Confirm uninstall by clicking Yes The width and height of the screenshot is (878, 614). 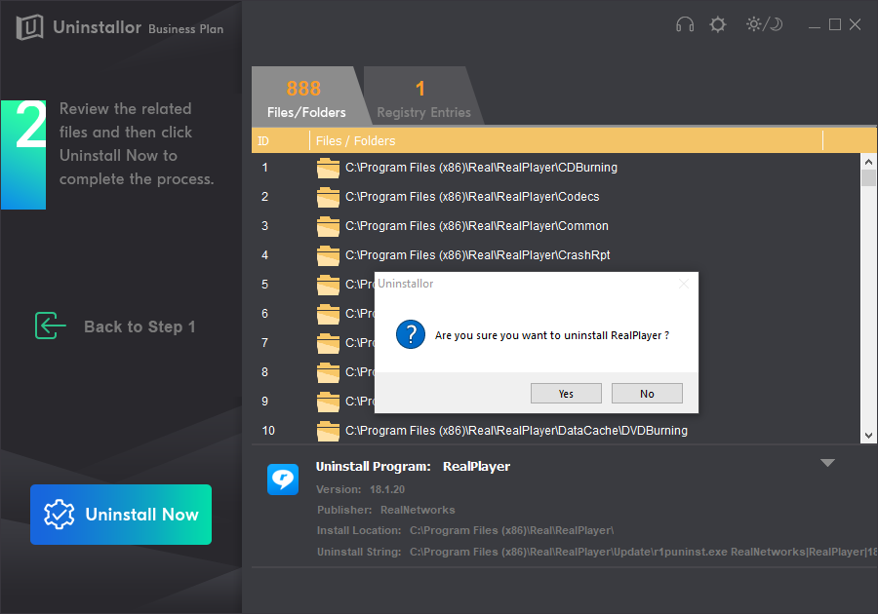point(566,393)
